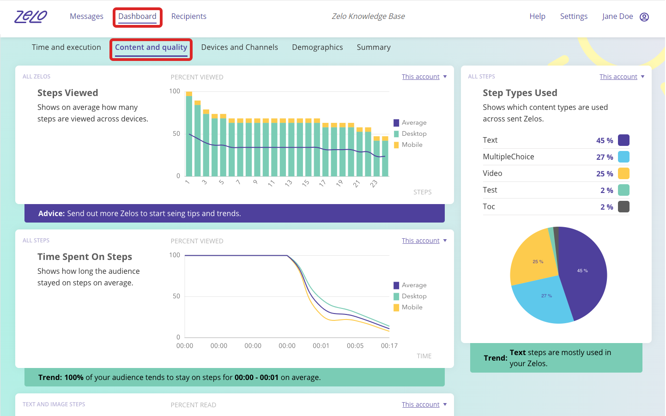Click the Zelo Knowledge Base title
The width and height of the screenshot is (666, 416).
click(x=368, y=17)
